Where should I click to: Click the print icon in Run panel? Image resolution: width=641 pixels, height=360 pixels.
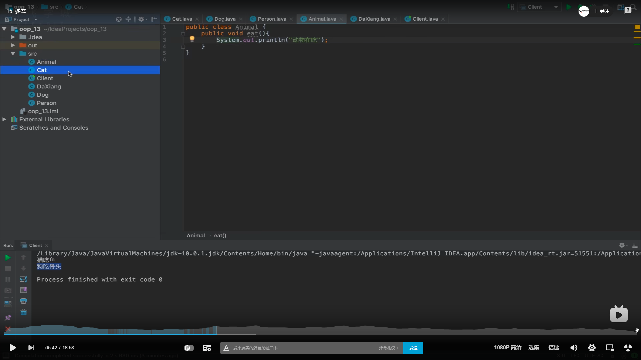[x=23, y=301]
